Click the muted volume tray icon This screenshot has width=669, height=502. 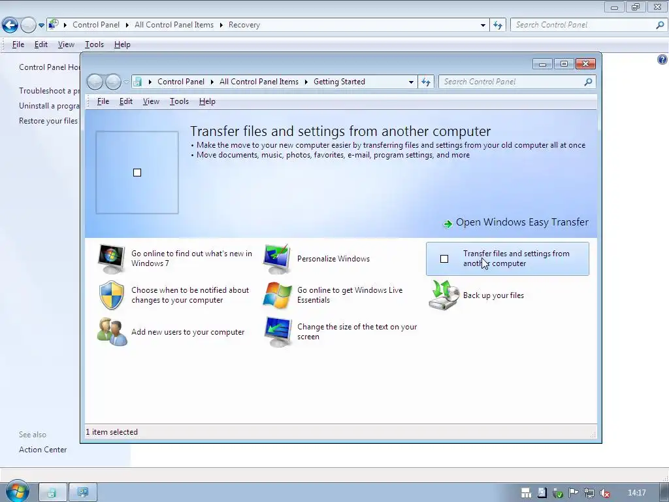click(x=604, y=493)
